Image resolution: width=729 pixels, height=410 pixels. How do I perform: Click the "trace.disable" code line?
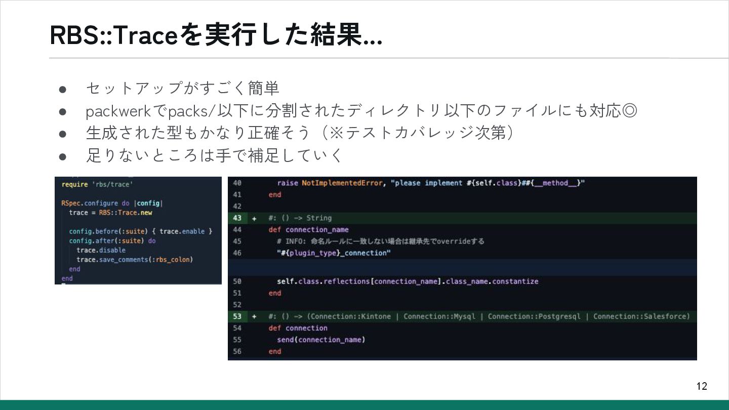pos(101,250)
